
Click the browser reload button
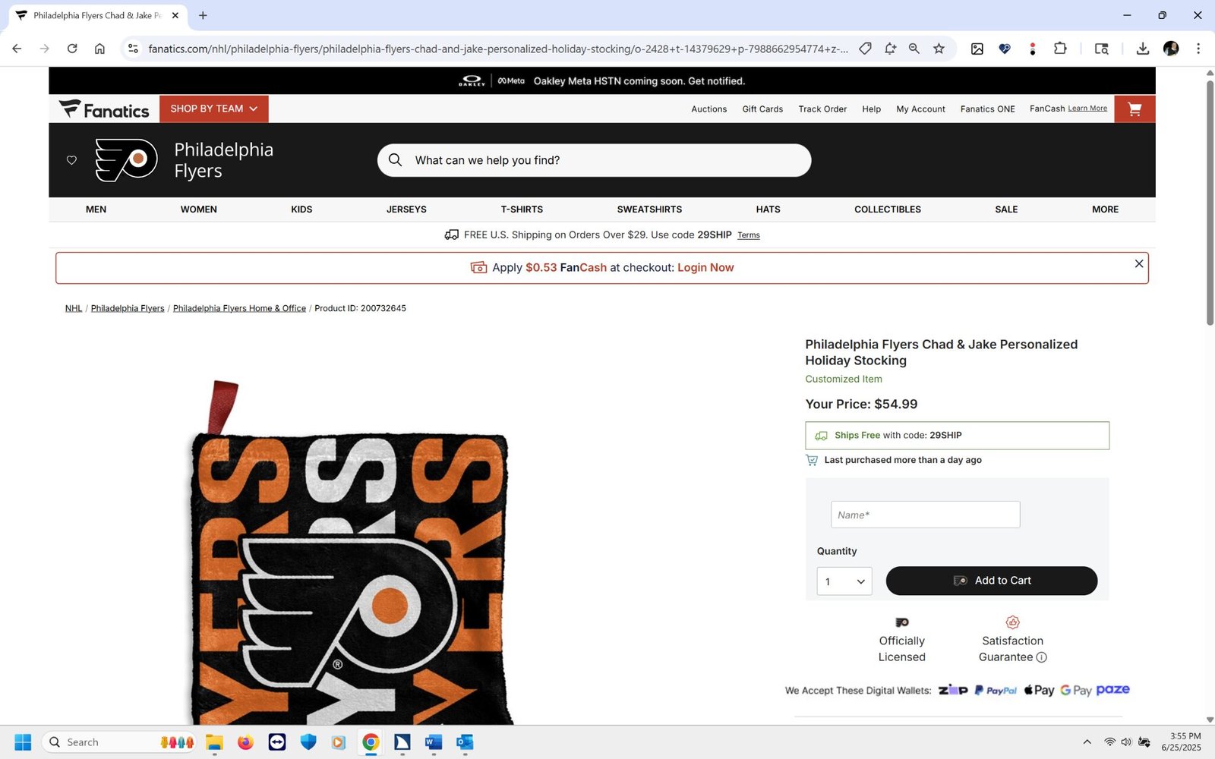pyautogui.click(x=72, y=49)
